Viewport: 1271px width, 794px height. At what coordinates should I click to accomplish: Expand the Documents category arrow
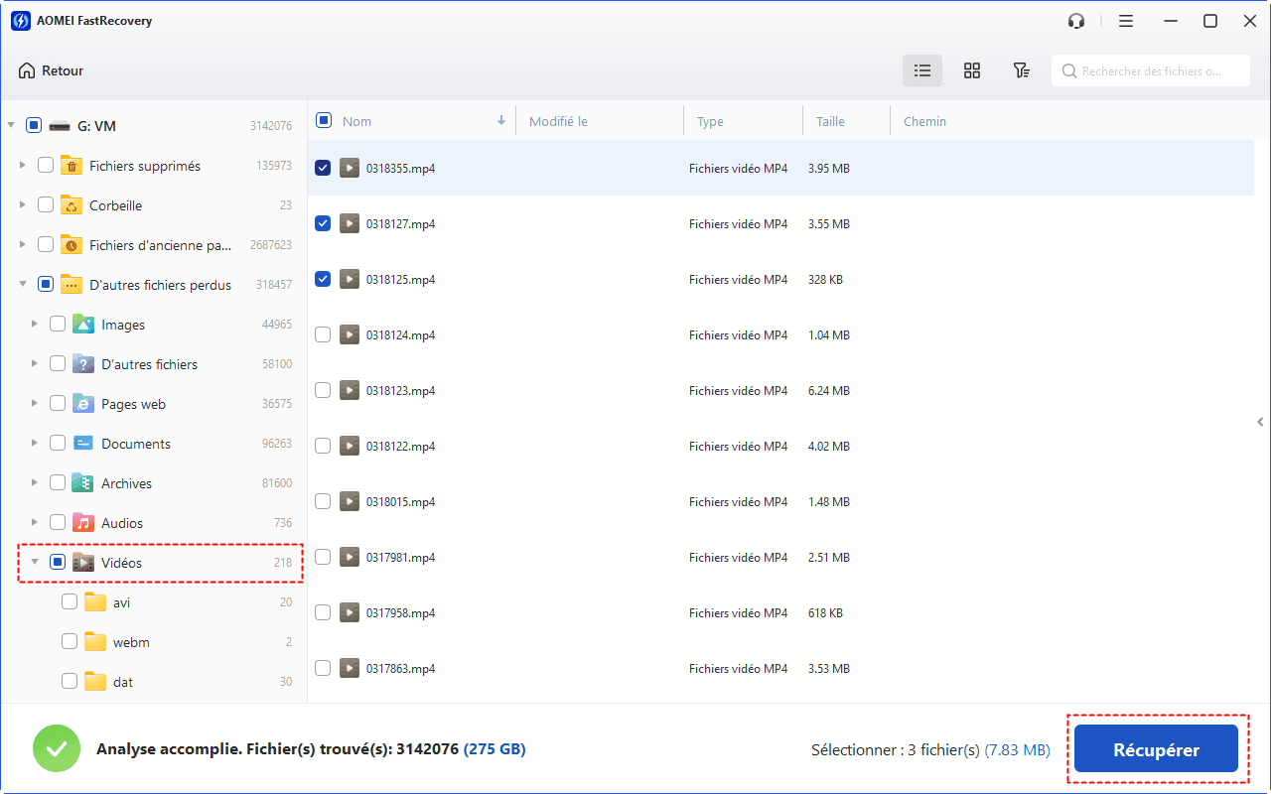35,444
